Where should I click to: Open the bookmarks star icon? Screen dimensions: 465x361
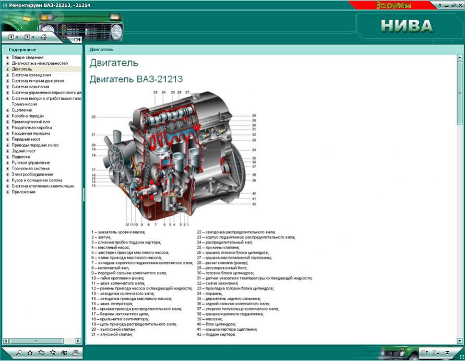pyautogui.click(x=30, y=353)
